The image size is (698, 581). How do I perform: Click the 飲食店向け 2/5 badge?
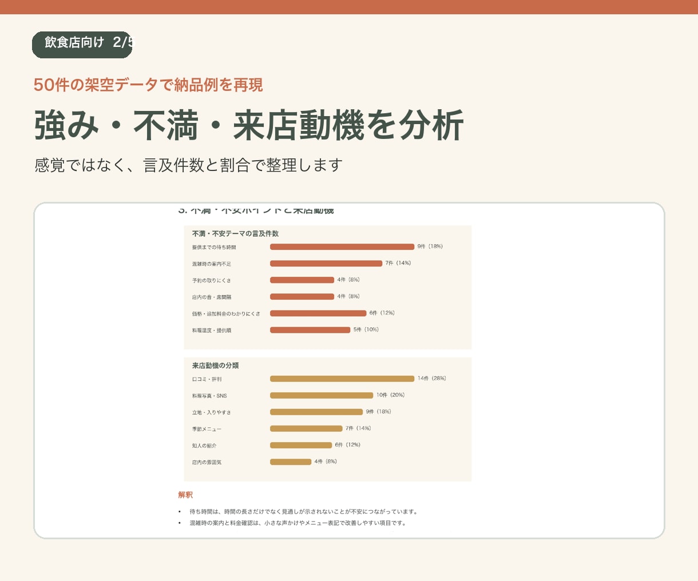coord(82,45)
